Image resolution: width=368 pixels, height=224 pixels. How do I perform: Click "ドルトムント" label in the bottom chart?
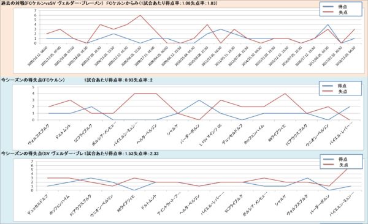point(149,202)
